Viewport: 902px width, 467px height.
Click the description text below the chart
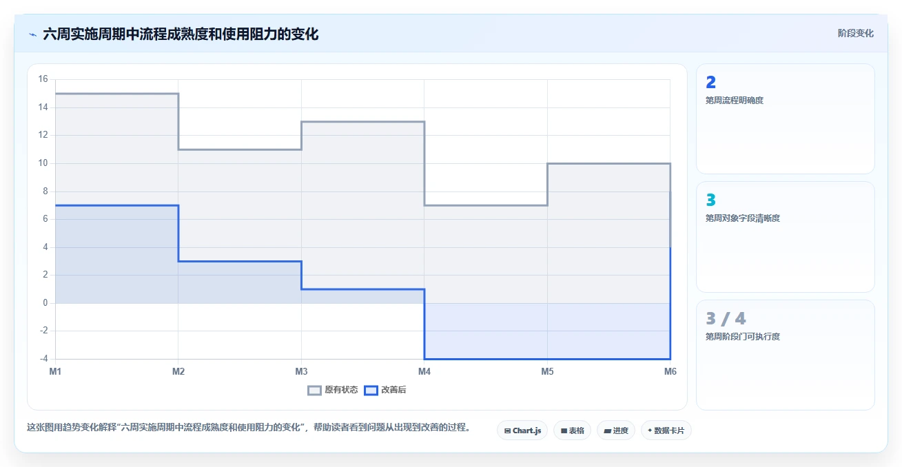coord(250,427)
